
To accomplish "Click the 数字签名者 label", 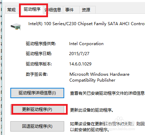I will click(x=37, y=74).
